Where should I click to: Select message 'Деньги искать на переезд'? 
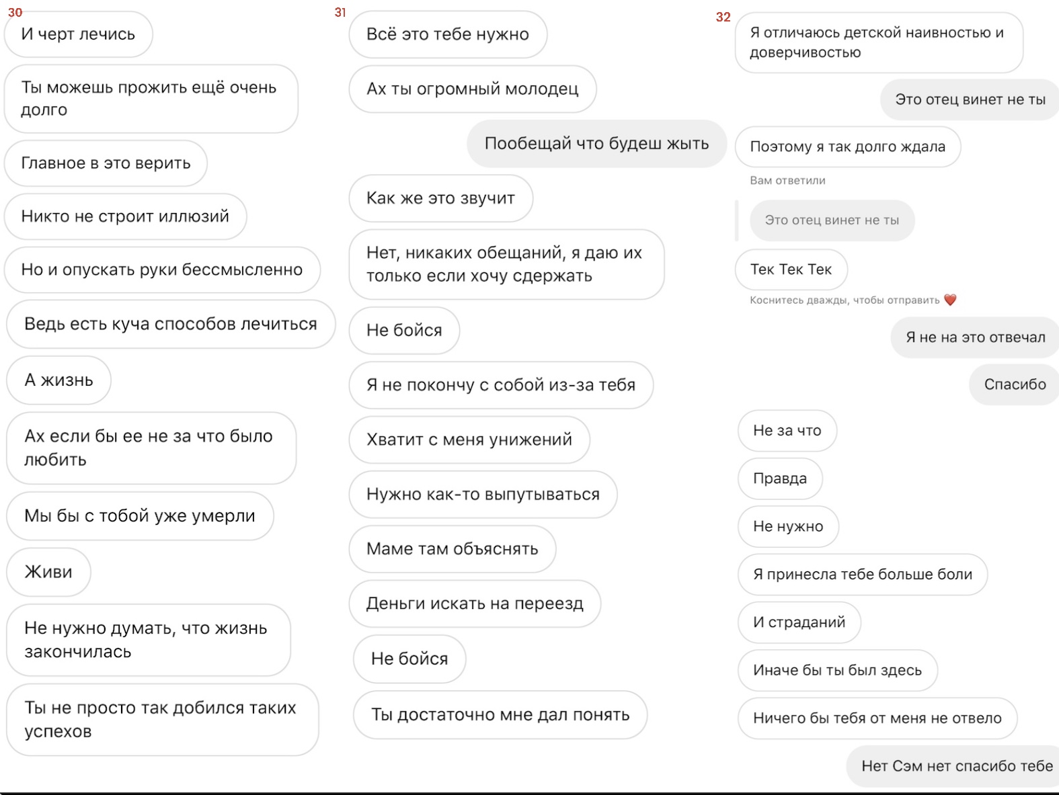(x=475, y=603)
